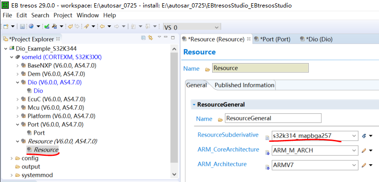Open the Project menu
This screenshot has width=379, height=182.
(63, 15)
